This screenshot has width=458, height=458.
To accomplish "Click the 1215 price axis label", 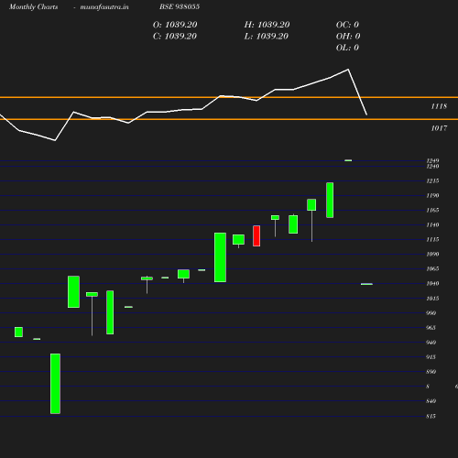I will tap(432, 180).
